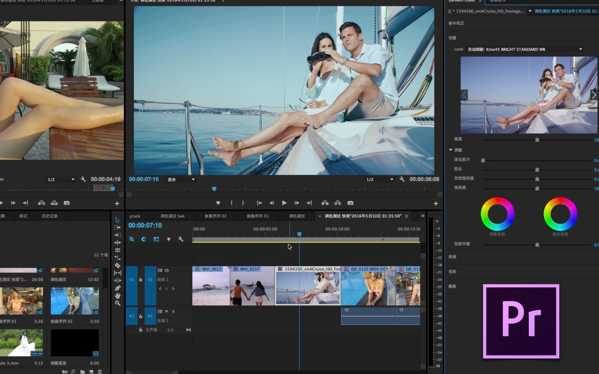Toggle V1 video track eye visibility
Screen dimensions: 599x374
point(167,270)
